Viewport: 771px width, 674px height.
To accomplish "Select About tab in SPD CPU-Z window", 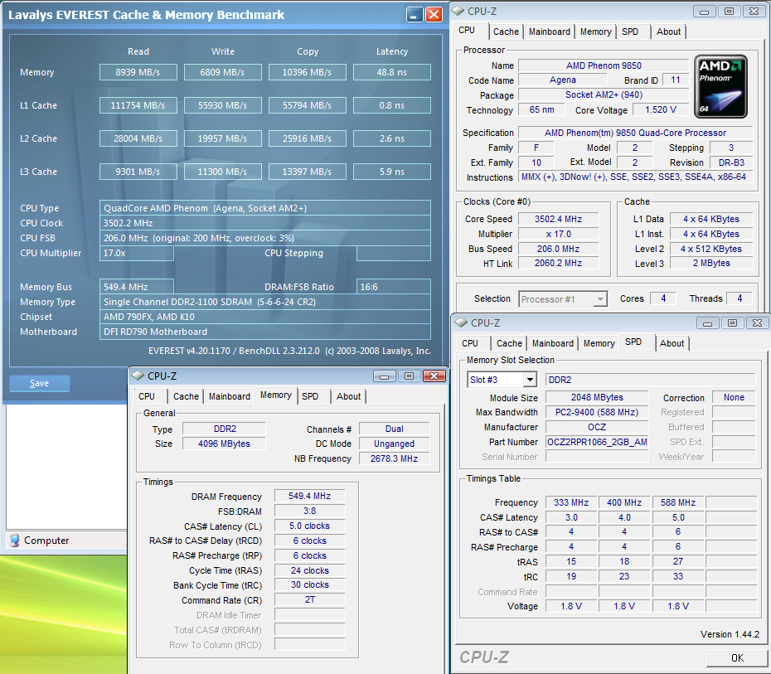I will pos(672,343).
